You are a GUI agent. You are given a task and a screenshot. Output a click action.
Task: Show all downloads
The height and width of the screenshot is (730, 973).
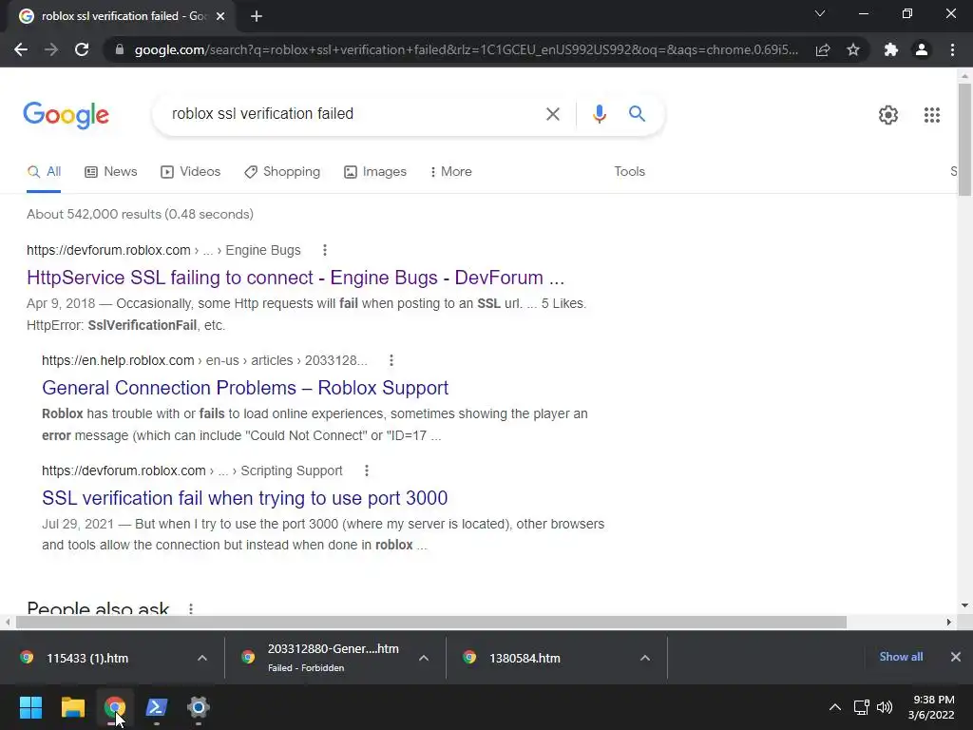point(901,657)
